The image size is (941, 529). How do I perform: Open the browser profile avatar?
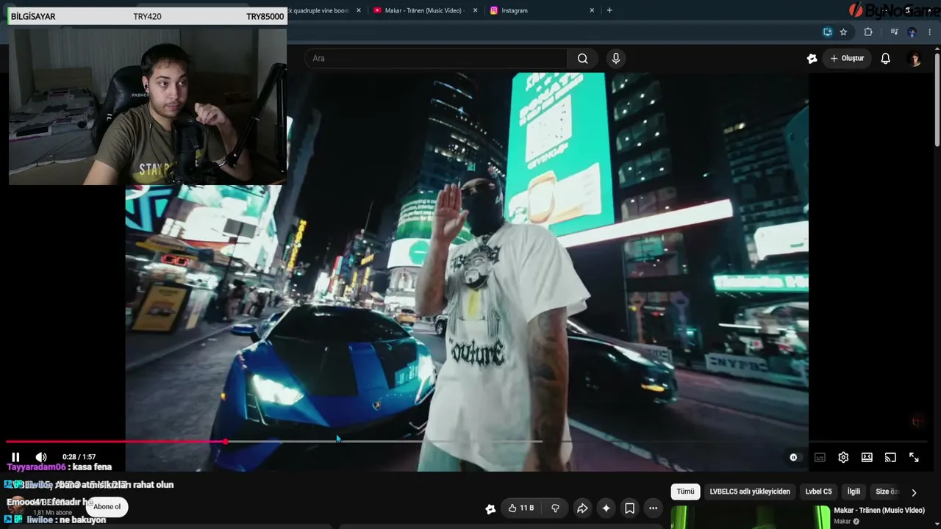click(912, 32)
